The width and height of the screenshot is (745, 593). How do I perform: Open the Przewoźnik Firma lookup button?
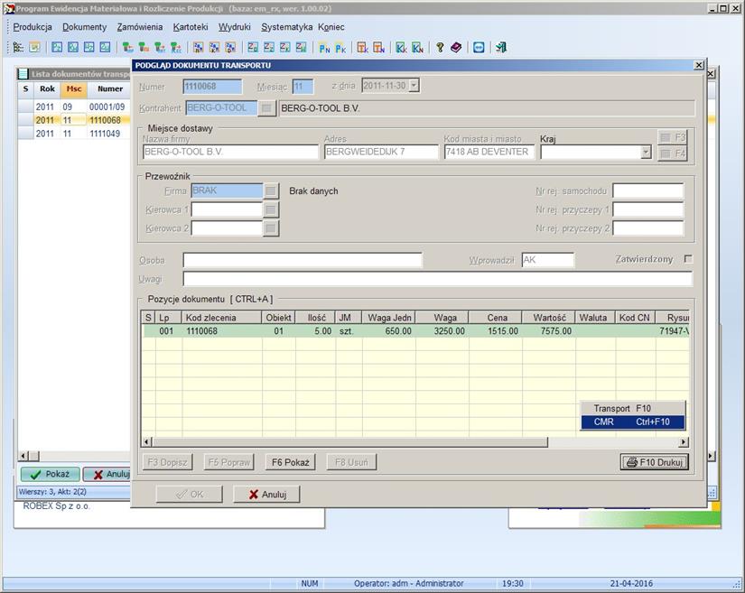click(x=270, y=190)
